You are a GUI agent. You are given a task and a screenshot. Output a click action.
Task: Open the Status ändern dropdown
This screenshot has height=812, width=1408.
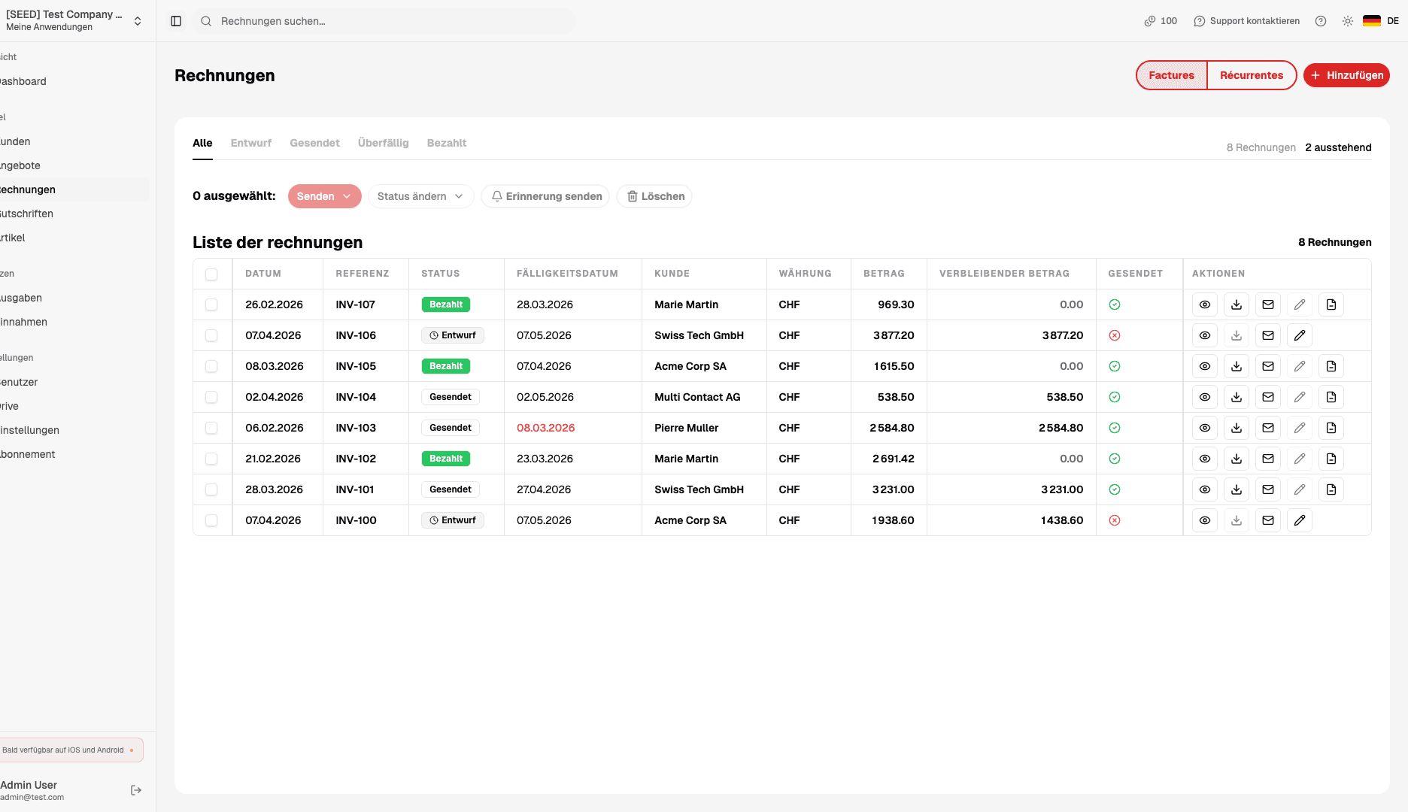(x=420, y=196)
